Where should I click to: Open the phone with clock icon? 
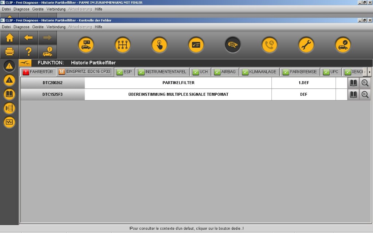(x=269, y=45)
